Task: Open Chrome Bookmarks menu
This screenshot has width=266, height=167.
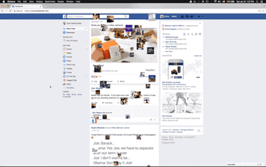Action: [x=50, y=2]
